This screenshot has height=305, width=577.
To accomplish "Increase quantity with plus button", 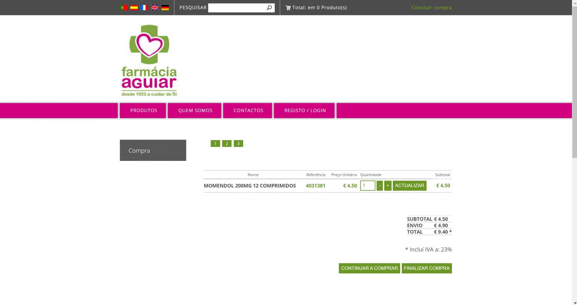I will [x=388, y=186].
